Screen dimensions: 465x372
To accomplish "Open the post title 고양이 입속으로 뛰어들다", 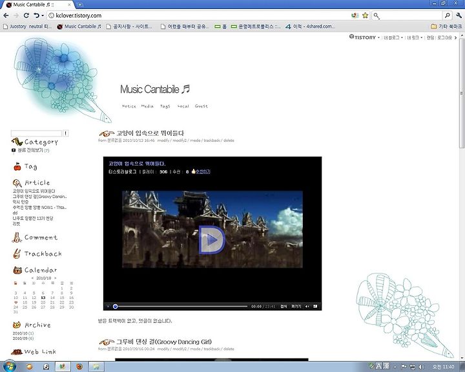I will [150, 133].
